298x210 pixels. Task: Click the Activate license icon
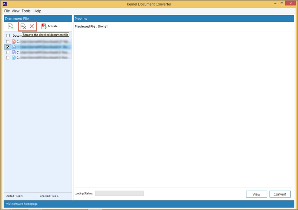(x=44, y=26)
